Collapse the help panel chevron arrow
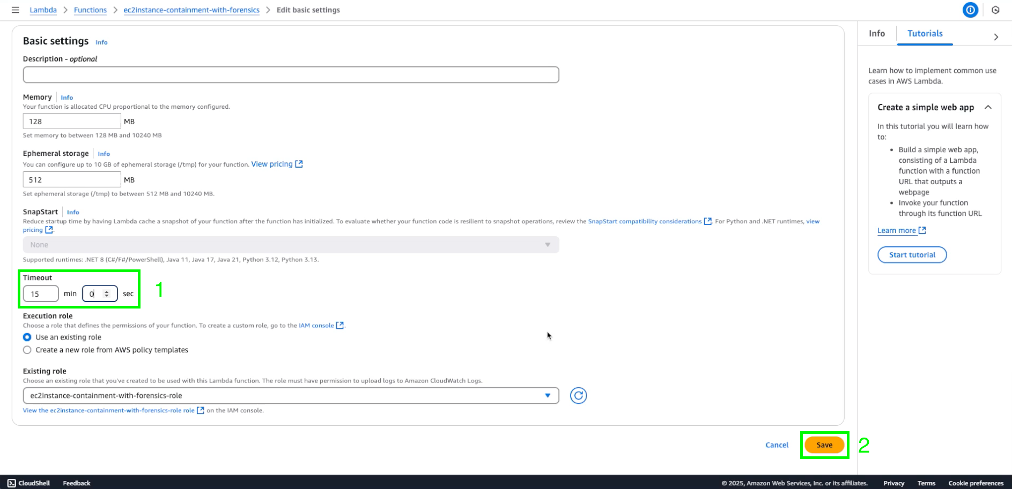Image resolution: width=1012 pixels, height=489 pixels. point(996,37)
